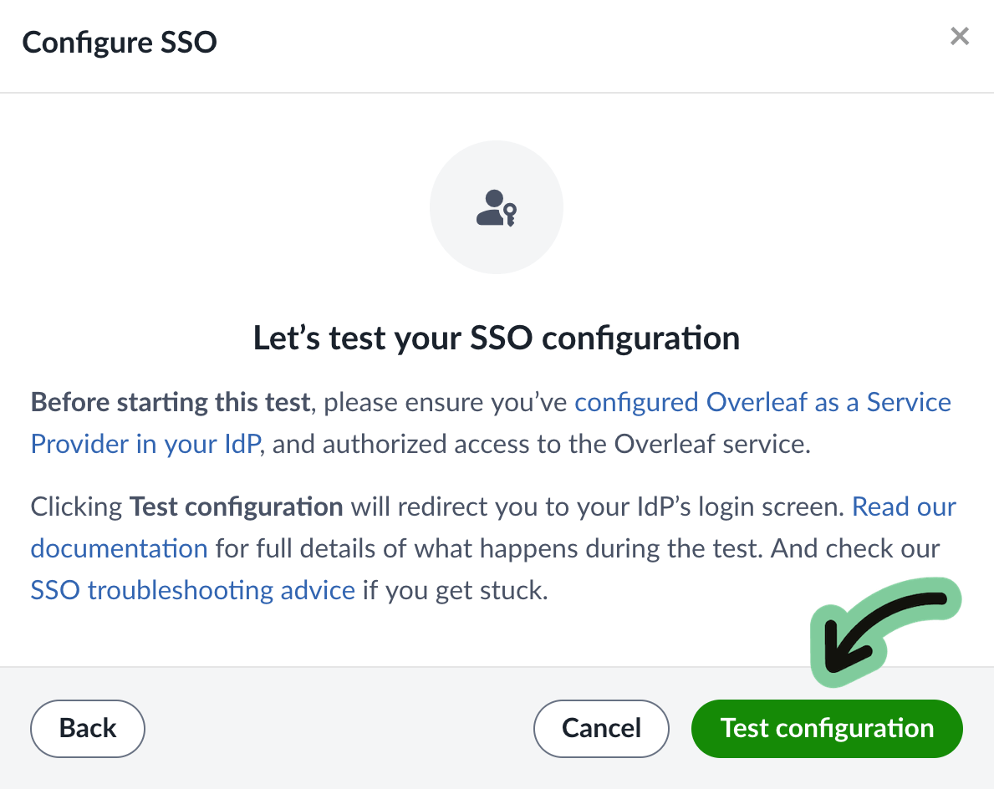The width and height of the screenshot is (994, 789).
Task: Open the SSO troubleshooting advice link
Action: [x=192, y=591]
